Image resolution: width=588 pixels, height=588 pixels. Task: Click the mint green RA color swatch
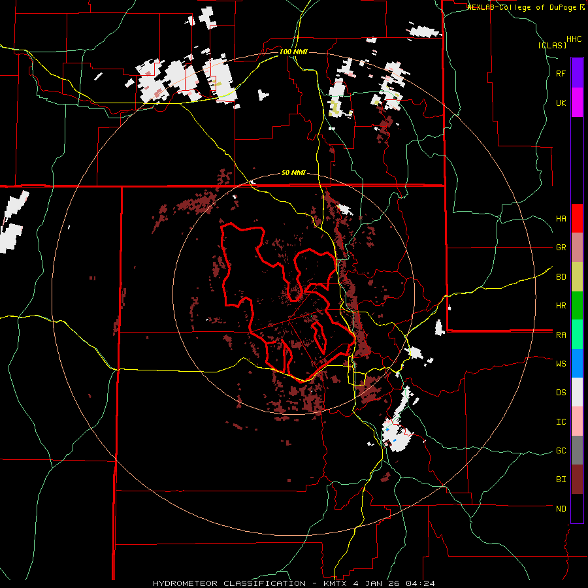tap(577, 335)
